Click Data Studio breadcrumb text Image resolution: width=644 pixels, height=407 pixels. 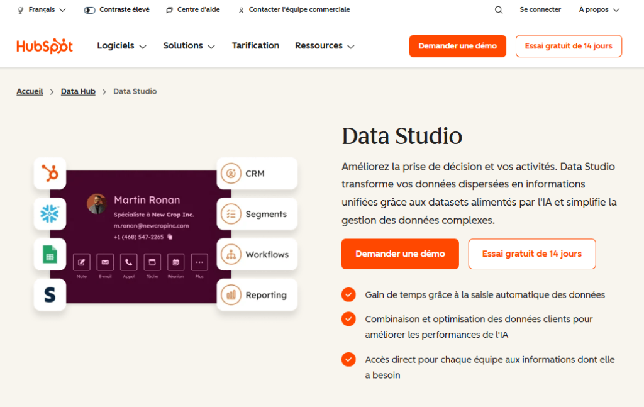coord(135,91)
